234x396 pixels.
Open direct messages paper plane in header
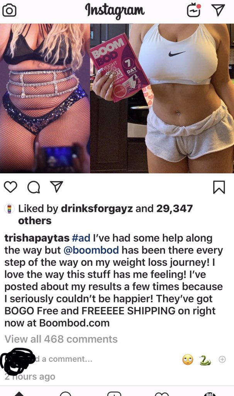click(x=218, y=10)
